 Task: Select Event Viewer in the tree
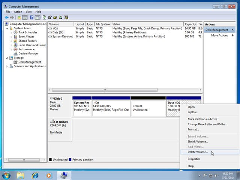click(x=26, y=37)
